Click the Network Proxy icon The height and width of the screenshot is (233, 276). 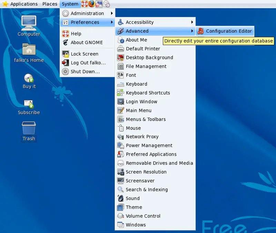[x=121, y=137]
